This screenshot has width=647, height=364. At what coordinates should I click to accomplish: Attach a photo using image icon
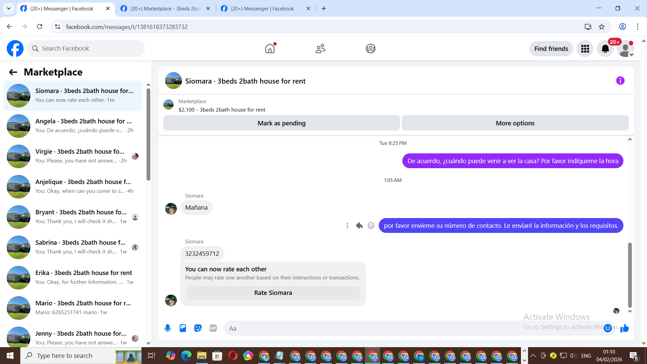(x=183, y=328)
